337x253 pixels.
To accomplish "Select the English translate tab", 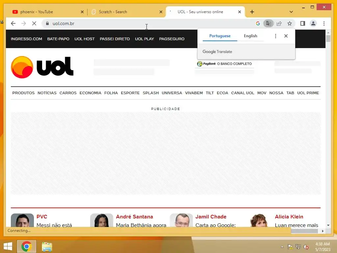I will click(250, 36).
